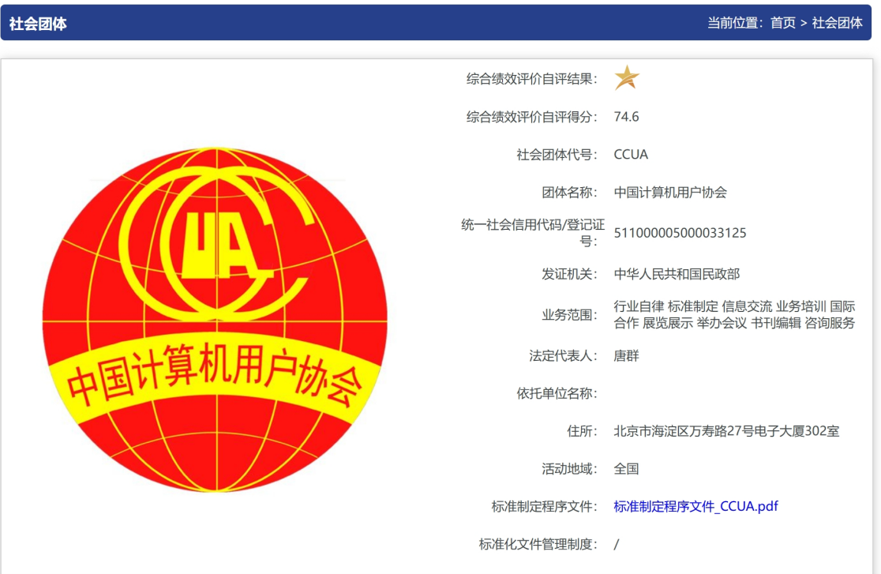Click issuing authority 中华人民共和国民政部
This screenshot has height=574, width=881.
point(677,274)
